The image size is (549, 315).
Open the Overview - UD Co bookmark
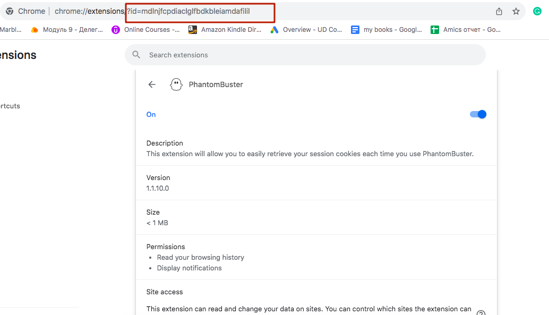tap(306, 30)
